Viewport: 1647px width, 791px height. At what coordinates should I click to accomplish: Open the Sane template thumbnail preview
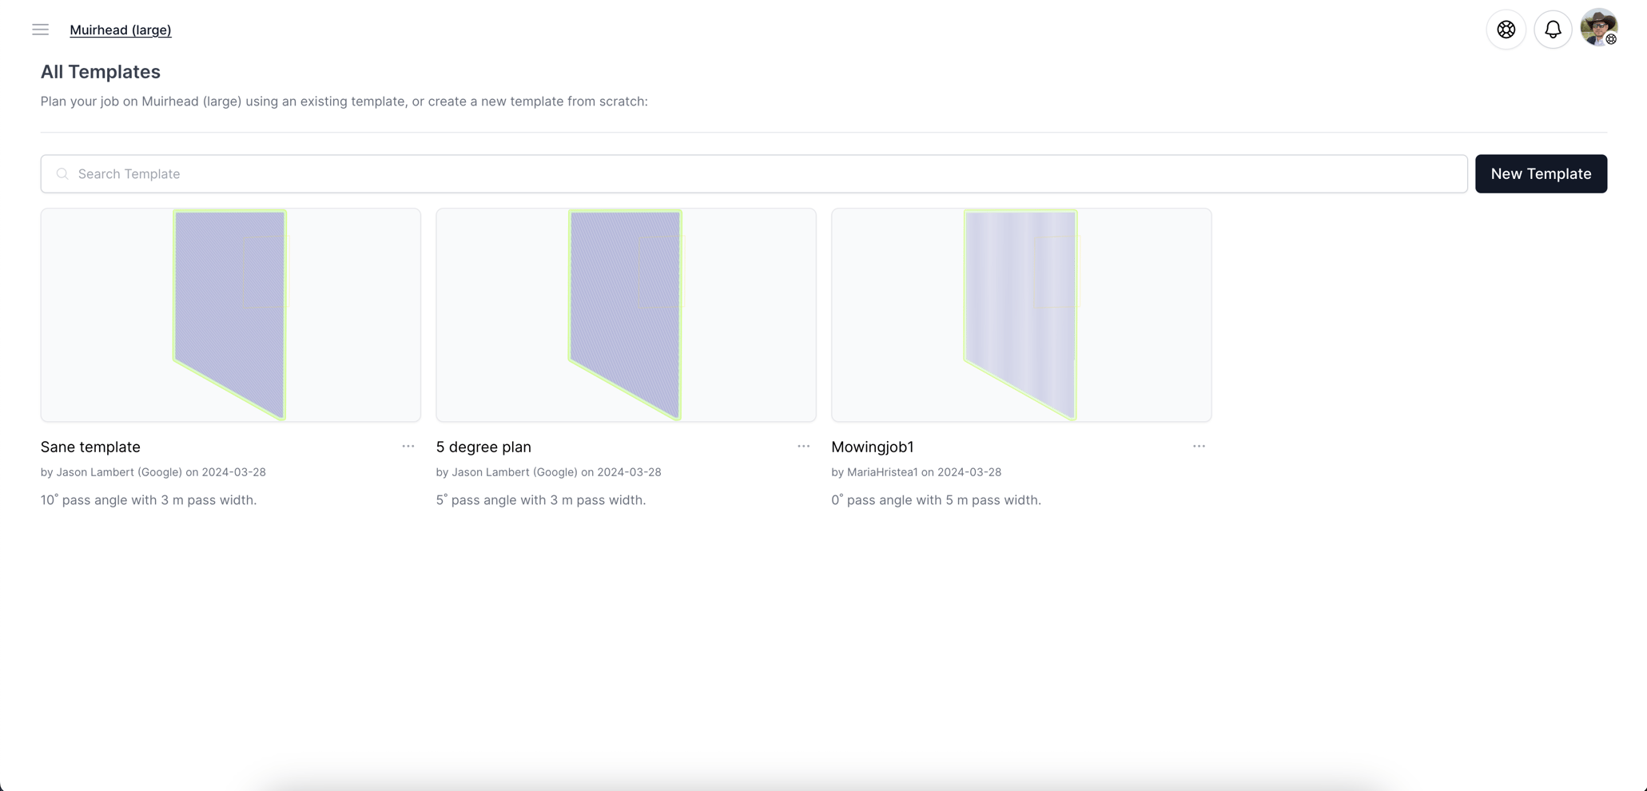[x=230, y=314]
